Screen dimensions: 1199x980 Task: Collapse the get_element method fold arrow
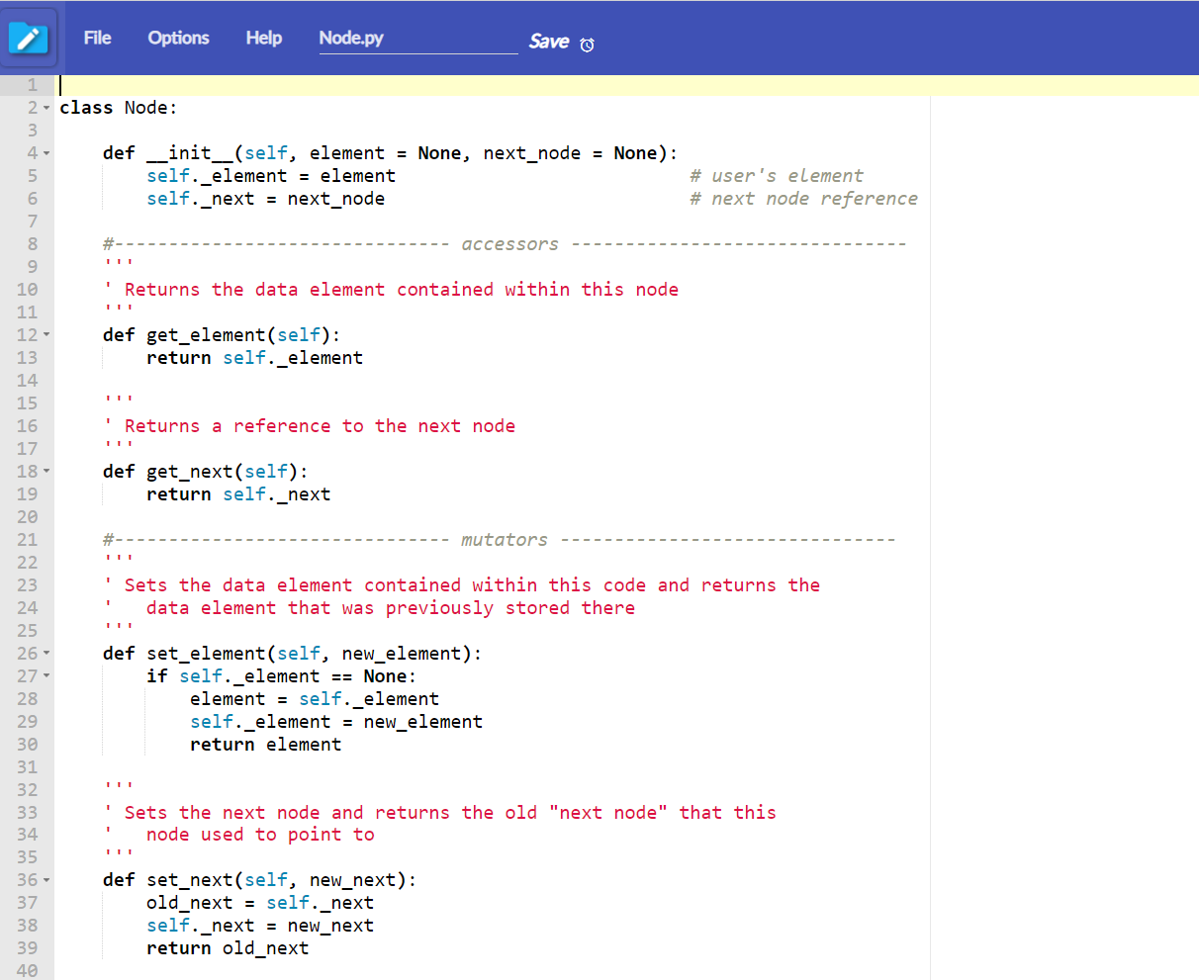[46, 334]
